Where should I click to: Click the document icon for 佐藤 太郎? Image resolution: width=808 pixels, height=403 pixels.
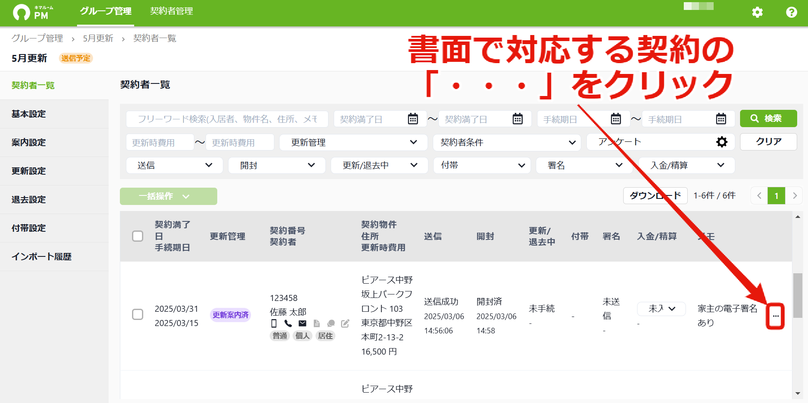coord(317,323)
